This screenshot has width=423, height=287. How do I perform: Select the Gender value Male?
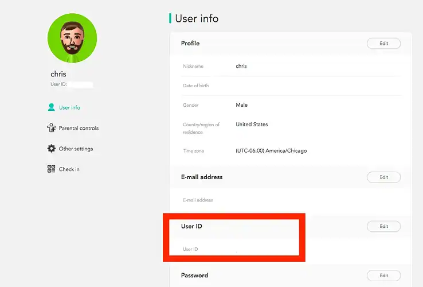coord(241,105)
